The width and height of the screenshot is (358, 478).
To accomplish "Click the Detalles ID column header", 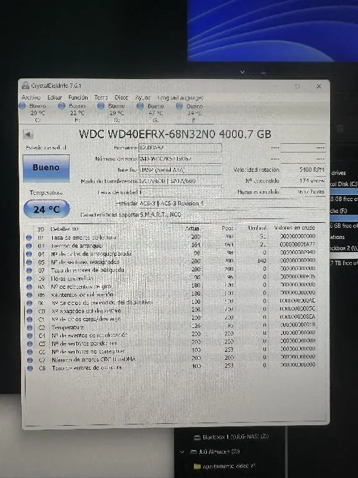I will [64, 229].
